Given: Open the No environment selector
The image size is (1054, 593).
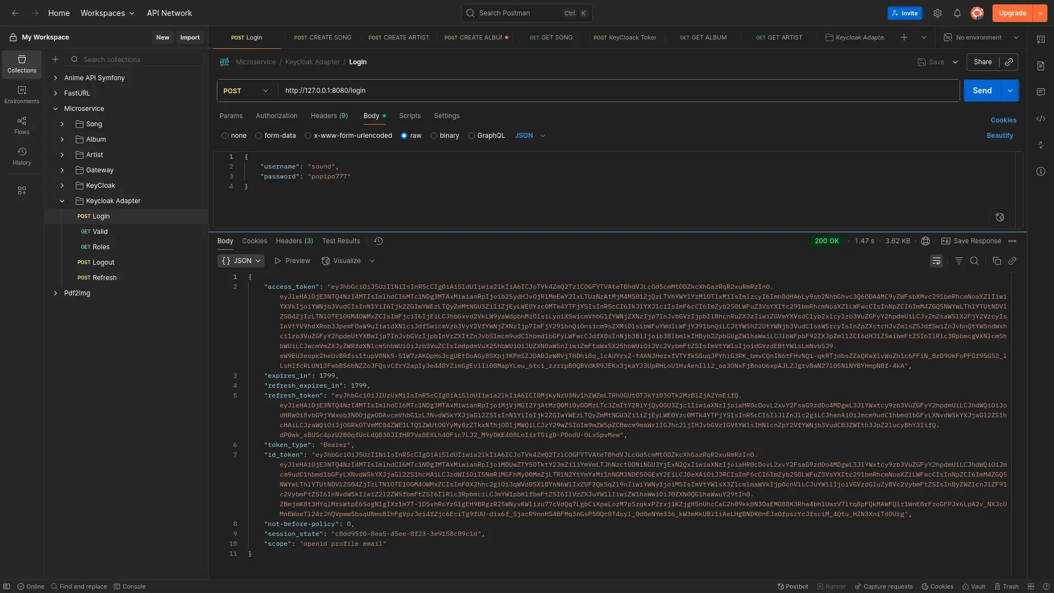Looking at the screenshot, I should pyautogui.click(x=981, y=37).
